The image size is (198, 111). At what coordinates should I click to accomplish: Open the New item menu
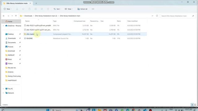pos(7,9)
